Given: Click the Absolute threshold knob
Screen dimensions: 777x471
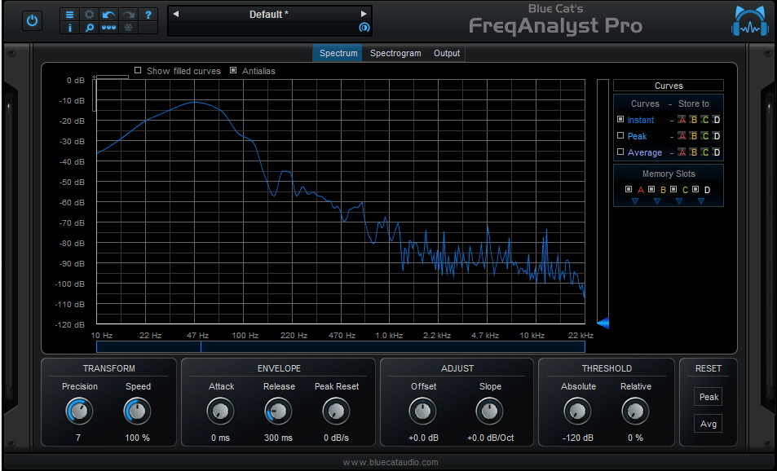Looking at the screenshot, I should tap(577, 411).
